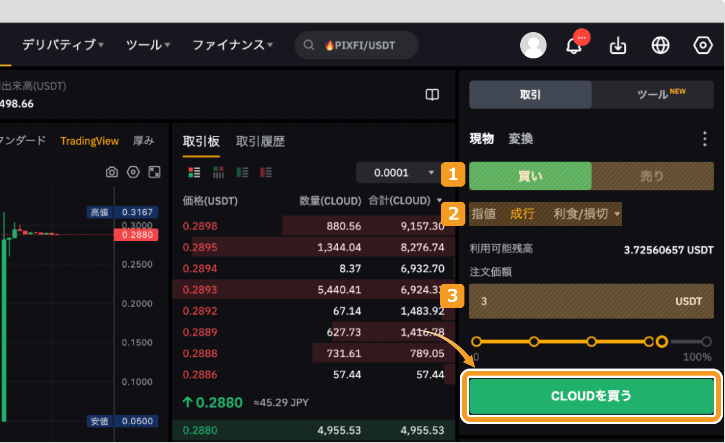Click the 0.2894 ask price
The height and width of the screenshot is (443, 725).
click(200, 269)
